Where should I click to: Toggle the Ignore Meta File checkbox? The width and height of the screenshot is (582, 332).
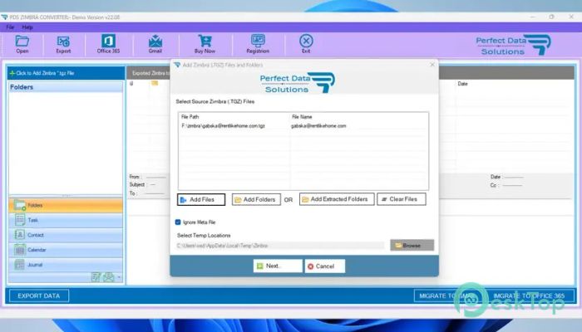tap(178, 222)
